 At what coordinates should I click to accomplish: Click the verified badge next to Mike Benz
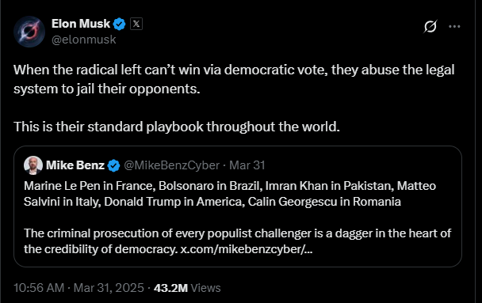(x=113, y=165)
